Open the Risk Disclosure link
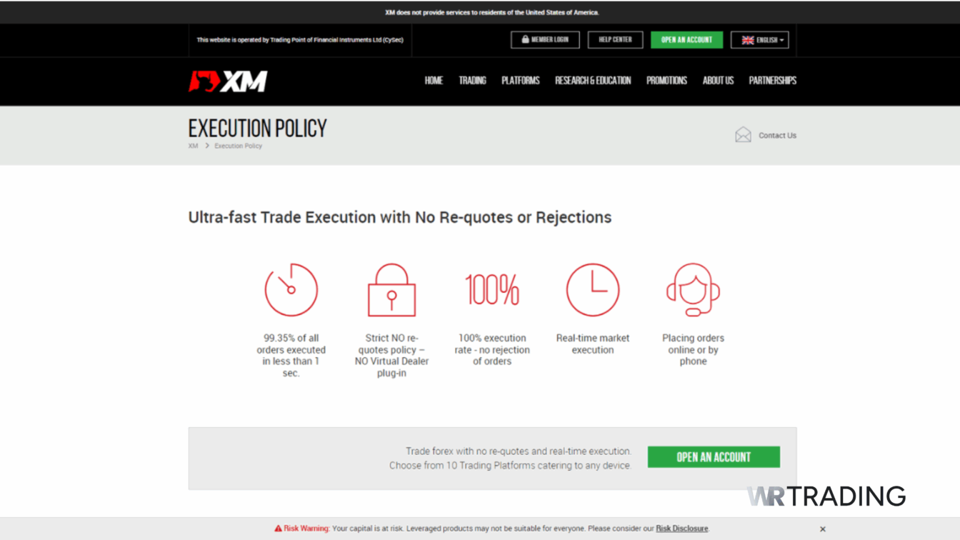960x540 pixels. (x=682, y=529)
